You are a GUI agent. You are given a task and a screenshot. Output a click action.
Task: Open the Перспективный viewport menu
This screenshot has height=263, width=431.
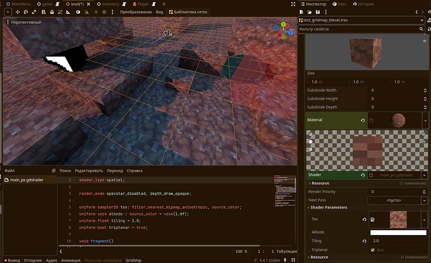[x=24, y=22]
